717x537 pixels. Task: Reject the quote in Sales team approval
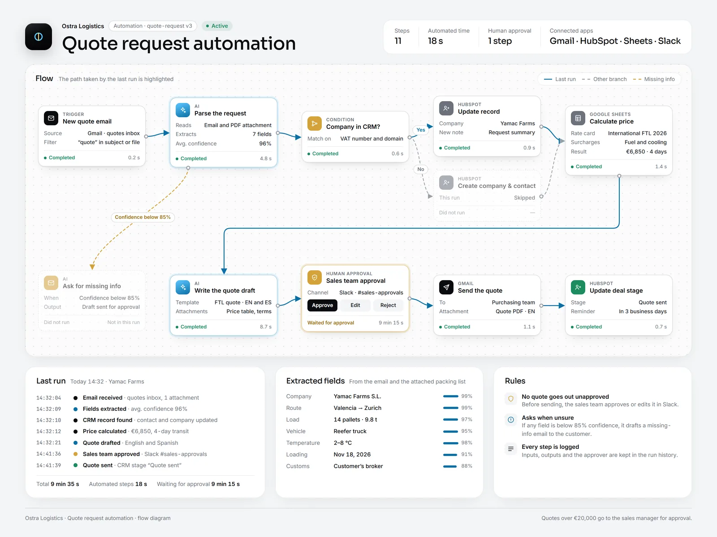pyautogui.click(x=388, y=305)
